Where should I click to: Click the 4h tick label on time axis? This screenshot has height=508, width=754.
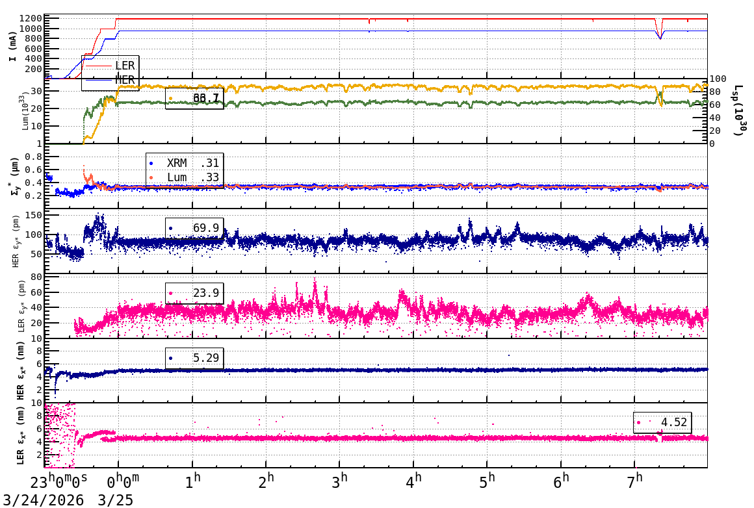414,481
